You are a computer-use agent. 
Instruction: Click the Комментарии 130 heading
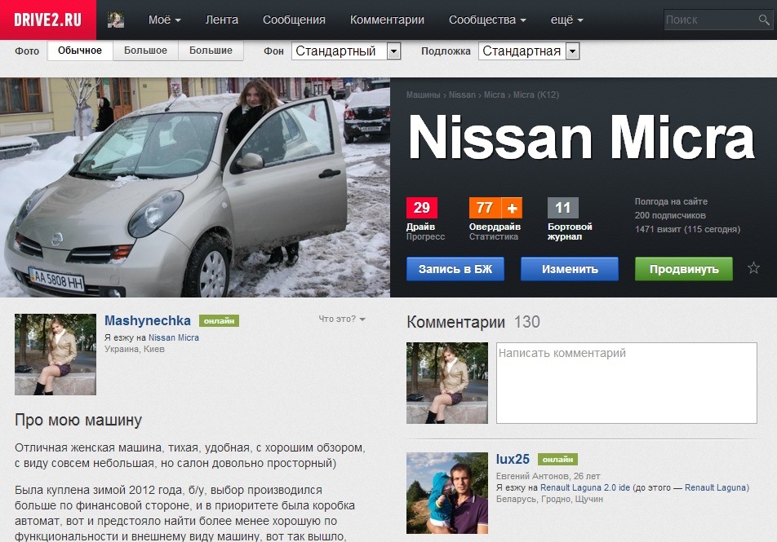[473, 322]
